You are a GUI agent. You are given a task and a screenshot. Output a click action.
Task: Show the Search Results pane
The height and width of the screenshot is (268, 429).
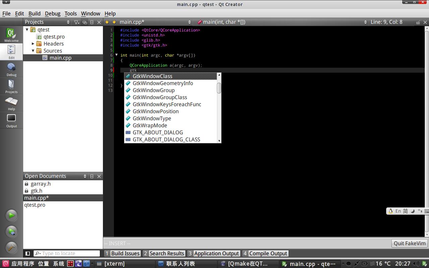point(164,254)
